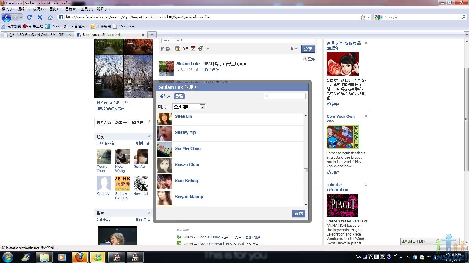
Task: Attach a link to the status post
Action: (200, 49)
